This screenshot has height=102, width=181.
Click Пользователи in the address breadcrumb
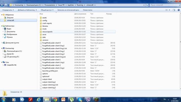tap(50, 5)
